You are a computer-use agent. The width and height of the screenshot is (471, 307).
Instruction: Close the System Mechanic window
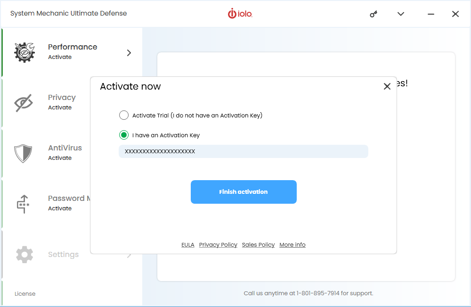455,14
